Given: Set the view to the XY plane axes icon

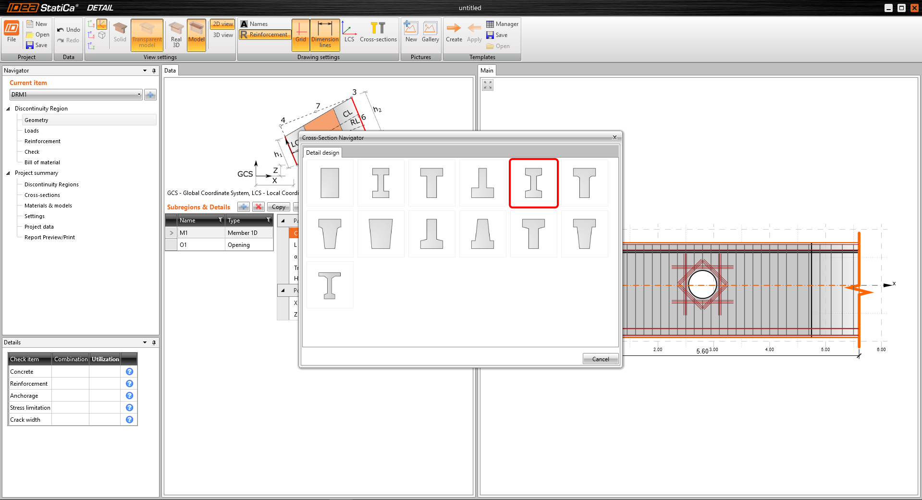Looking at the screenshot, I should (91, 24).
